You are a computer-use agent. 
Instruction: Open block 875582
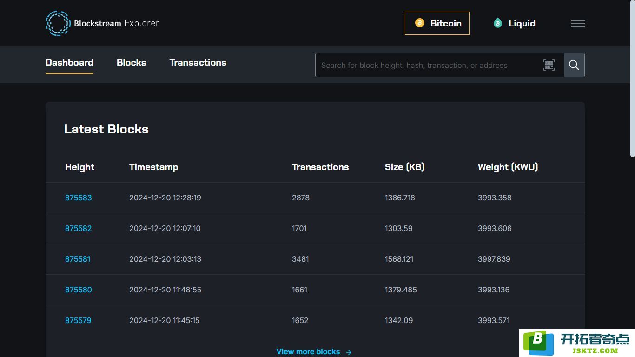pos(79,228)
